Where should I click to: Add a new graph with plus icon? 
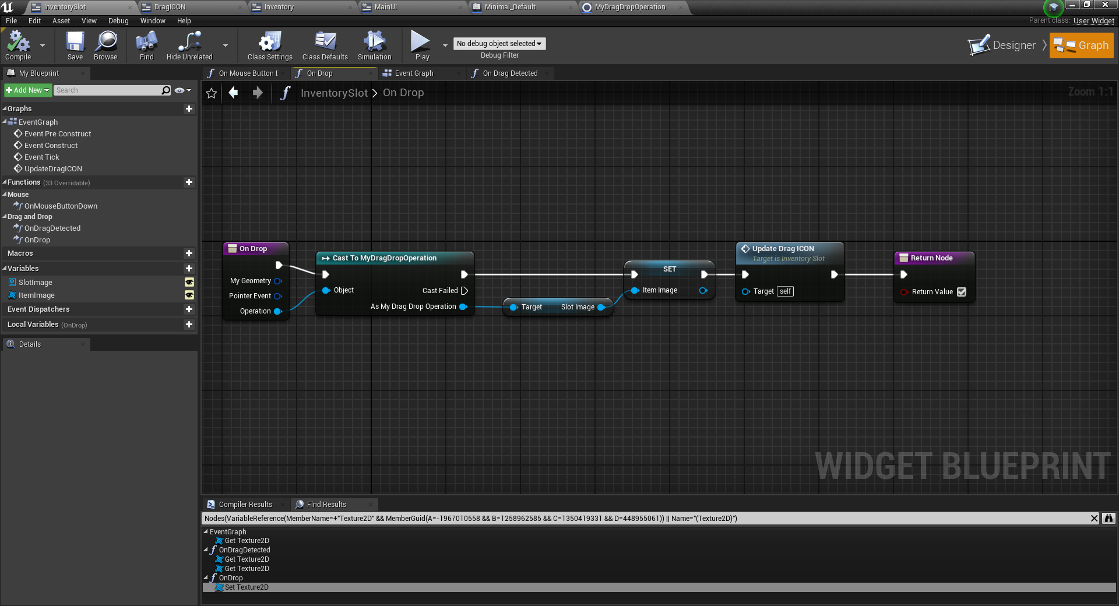pyautogui.click(x=189, y=109)
